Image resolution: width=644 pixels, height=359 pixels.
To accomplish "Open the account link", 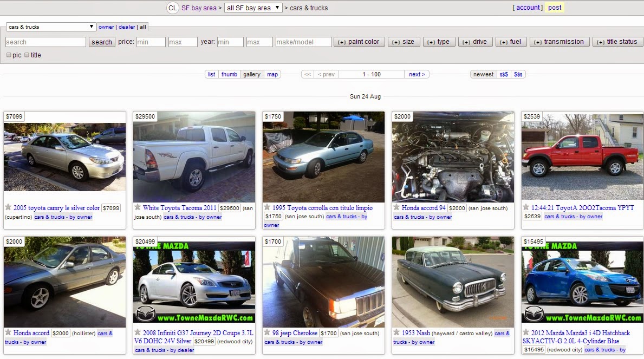I will (x=528, y=8).
